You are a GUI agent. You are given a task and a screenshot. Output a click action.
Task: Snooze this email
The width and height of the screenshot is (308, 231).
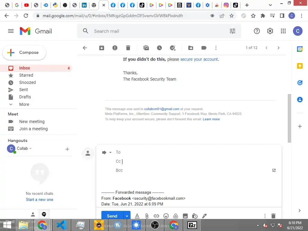[x=159, y=48]
